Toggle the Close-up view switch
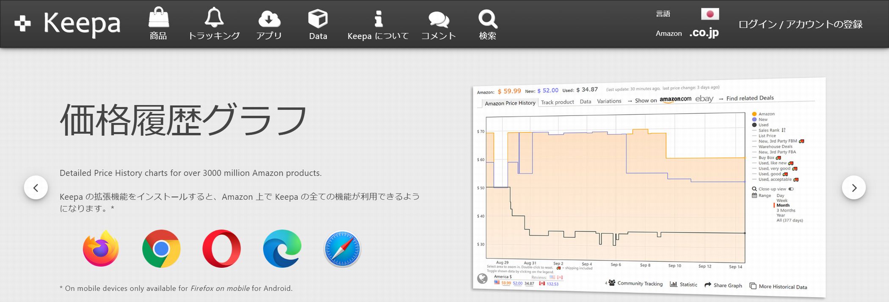The image size is (889, 302). [x=791, y=189]
